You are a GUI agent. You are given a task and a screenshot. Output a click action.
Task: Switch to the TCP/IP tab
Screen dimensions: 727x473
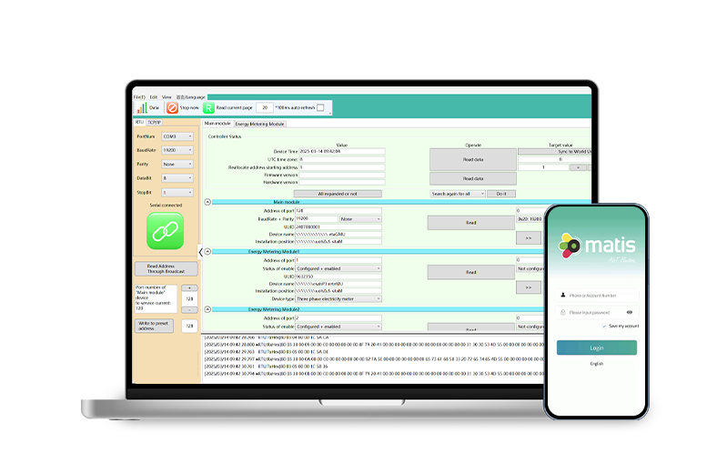click(155, 121)
